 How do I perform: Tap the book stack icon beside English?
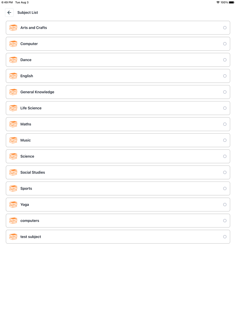coord(13,76)
